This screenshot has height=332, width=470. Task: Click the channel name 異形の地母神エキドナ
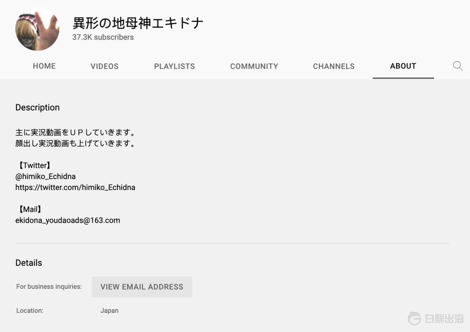(x=138, y=23)
